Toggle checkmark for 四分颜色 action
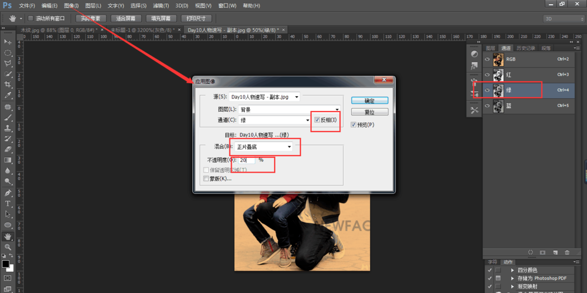 pyautogui.click(x=489, y=270)
